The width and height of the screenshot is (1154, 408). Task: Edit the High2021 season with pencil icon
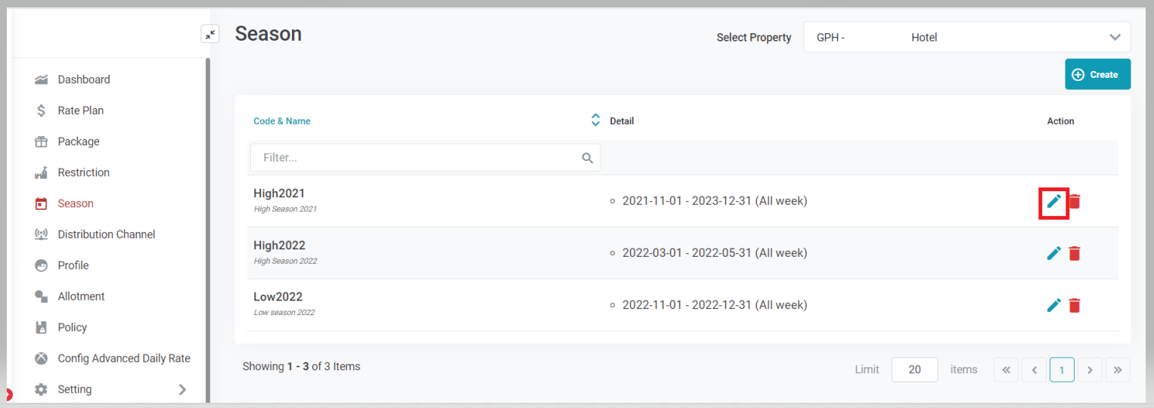coord(1053,201)
